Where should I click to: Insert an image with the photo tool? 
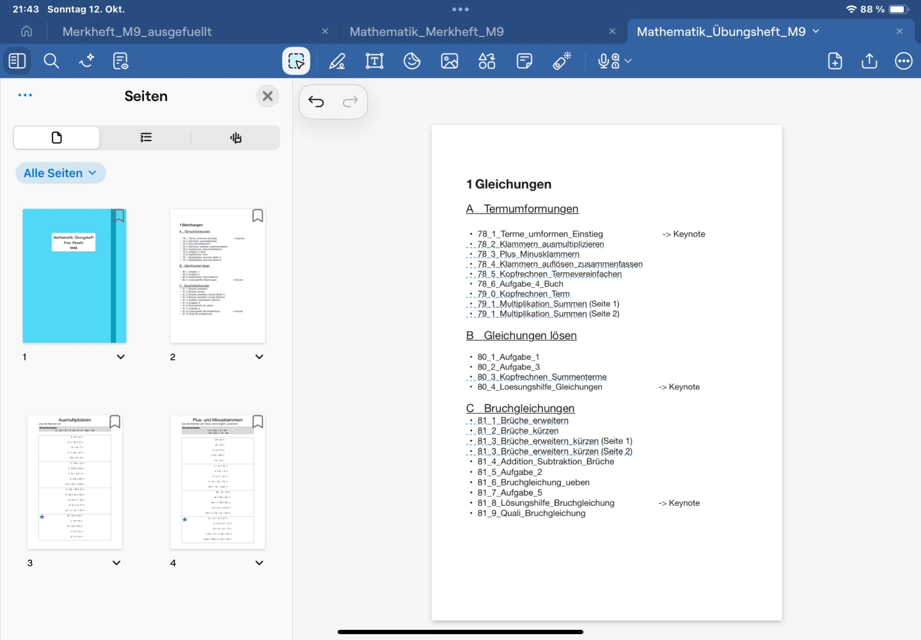click(x=450, y=61)
